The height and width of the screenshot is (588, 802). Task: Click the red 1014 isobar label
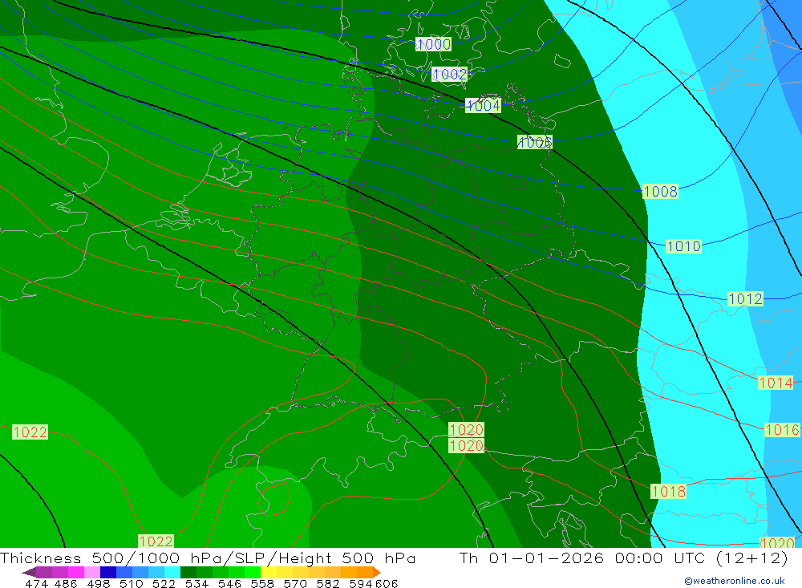coord(776,383)
